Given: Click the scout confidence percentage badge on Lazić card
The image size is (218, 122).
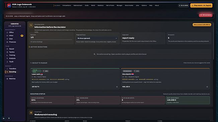Looking at the screenshot, I should (46, 71).
